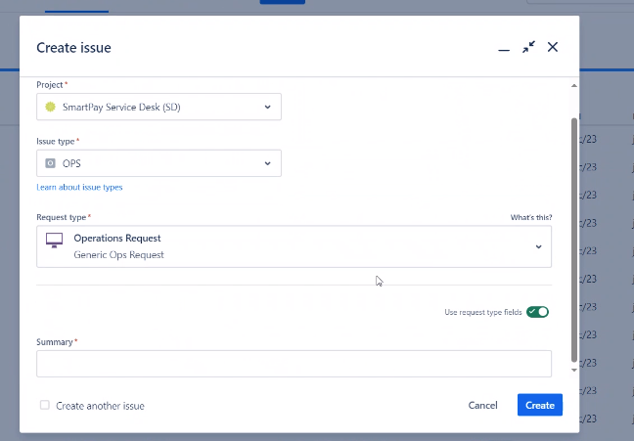Open Learn about issue types link
This screenshot has height=441, width=634.
(79, 187)
